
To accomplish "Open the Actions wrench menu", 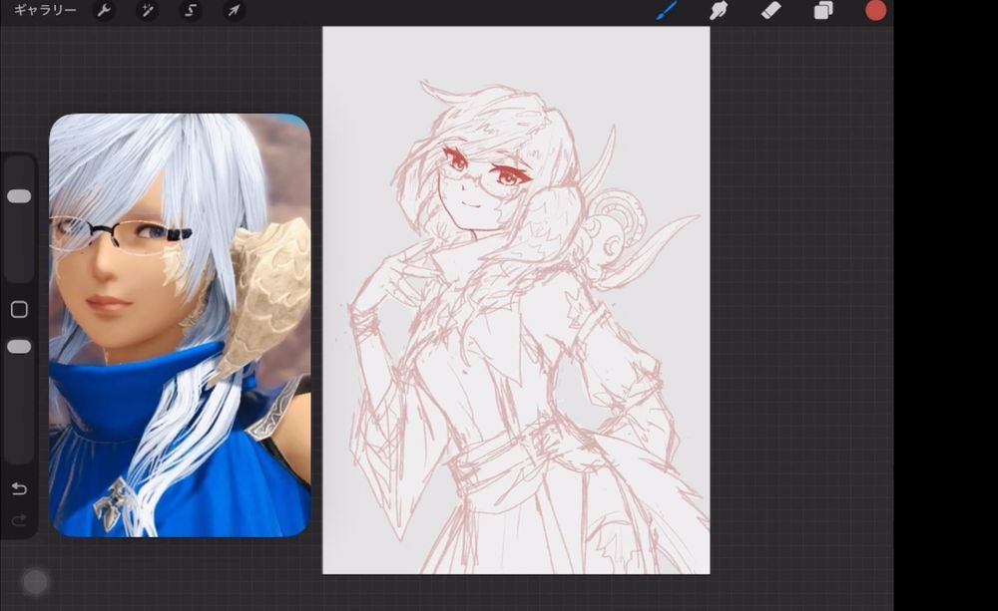I will [104, 10].
